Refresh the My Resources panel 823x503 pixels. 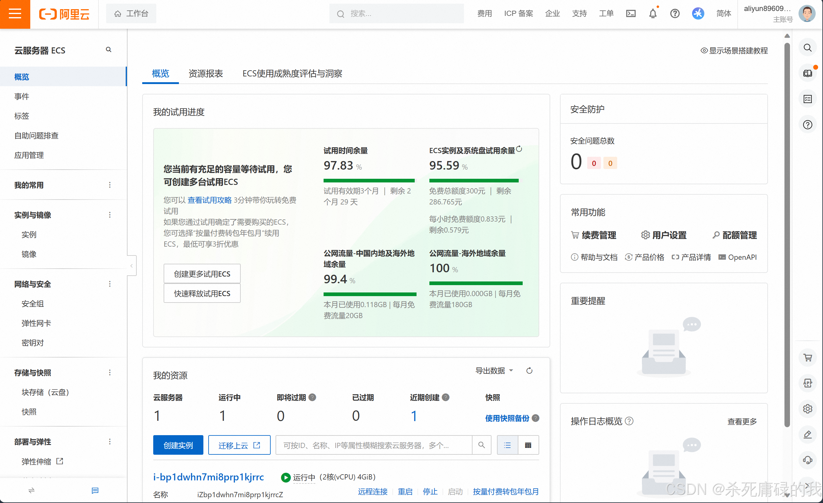point(529,371)
